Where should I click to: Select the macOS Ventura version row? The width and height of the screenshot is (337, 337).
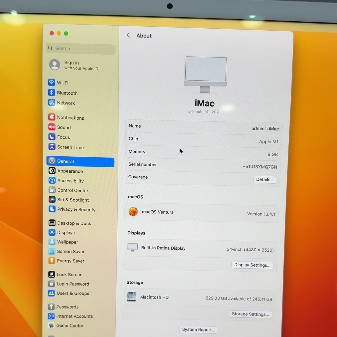201,213
